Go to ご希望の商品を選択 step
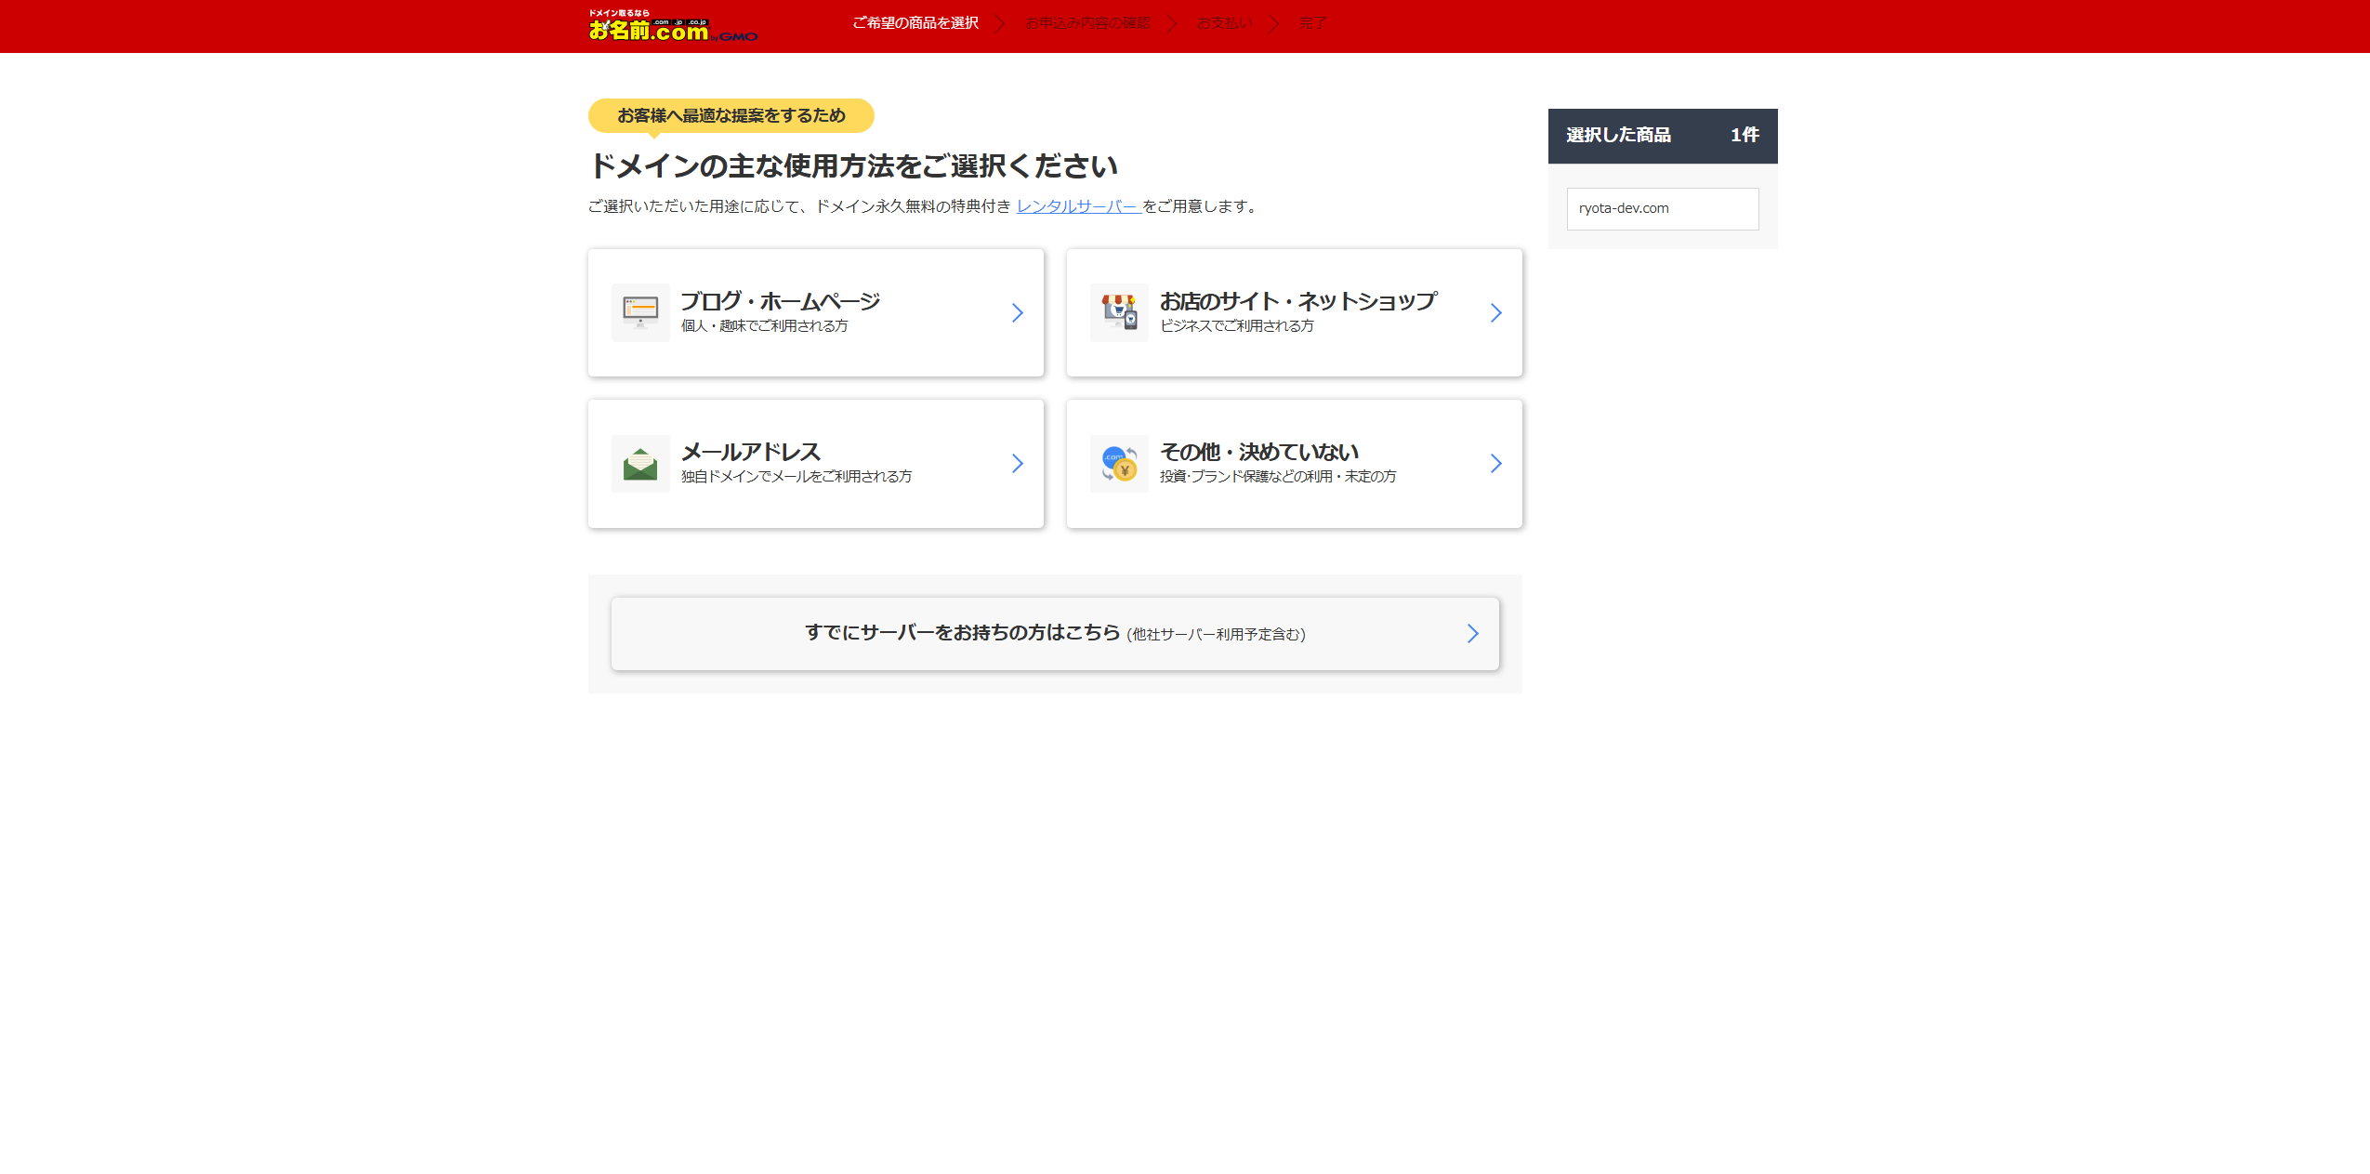Screen dimensions: 2370x1174 pyautogui.click(x=915, y=23)
